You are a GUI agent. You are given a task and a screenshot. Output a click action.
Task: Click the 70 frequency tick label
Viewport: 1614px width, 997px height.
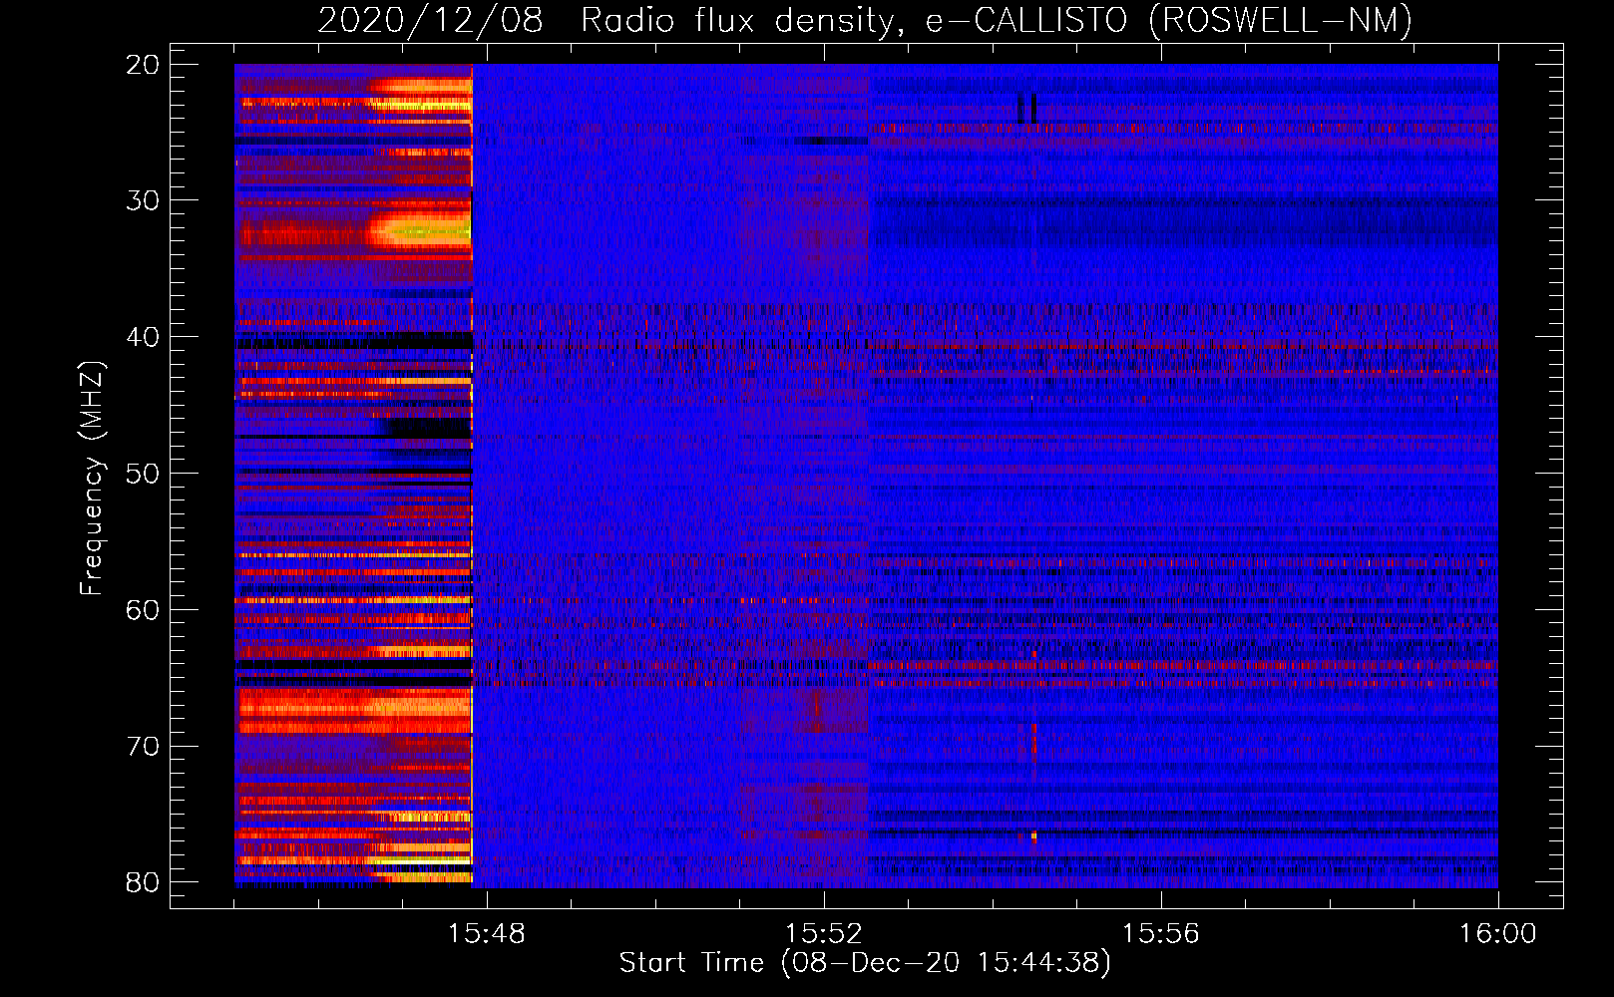(x=144, y=746)
